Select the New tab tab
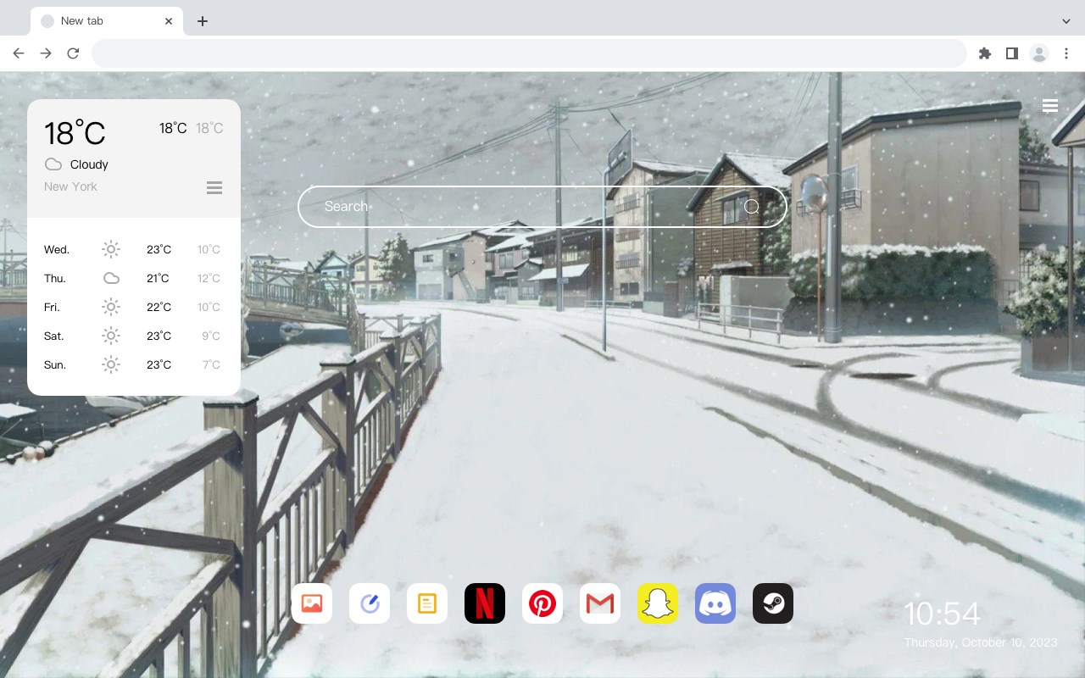 pyautogui.click(x=107, y=21)
